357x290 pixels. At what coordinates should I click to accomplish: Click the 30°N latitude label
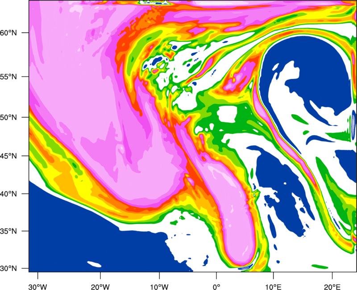point(8,269)
